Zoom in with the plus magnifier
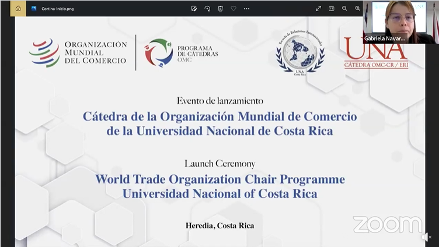Screen dimensions: 439x247 tap(358, 9)
